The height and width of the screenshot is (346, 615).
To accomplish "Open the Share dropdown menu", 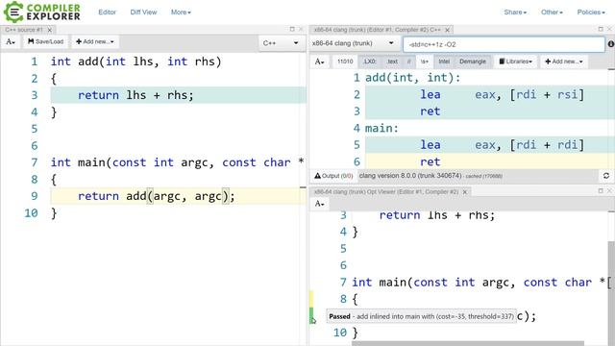I will pyautogui.click(x=515, y=12).
